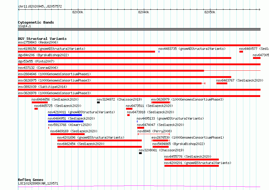Click the right arrow on the ruler

[x=259, y=9]
